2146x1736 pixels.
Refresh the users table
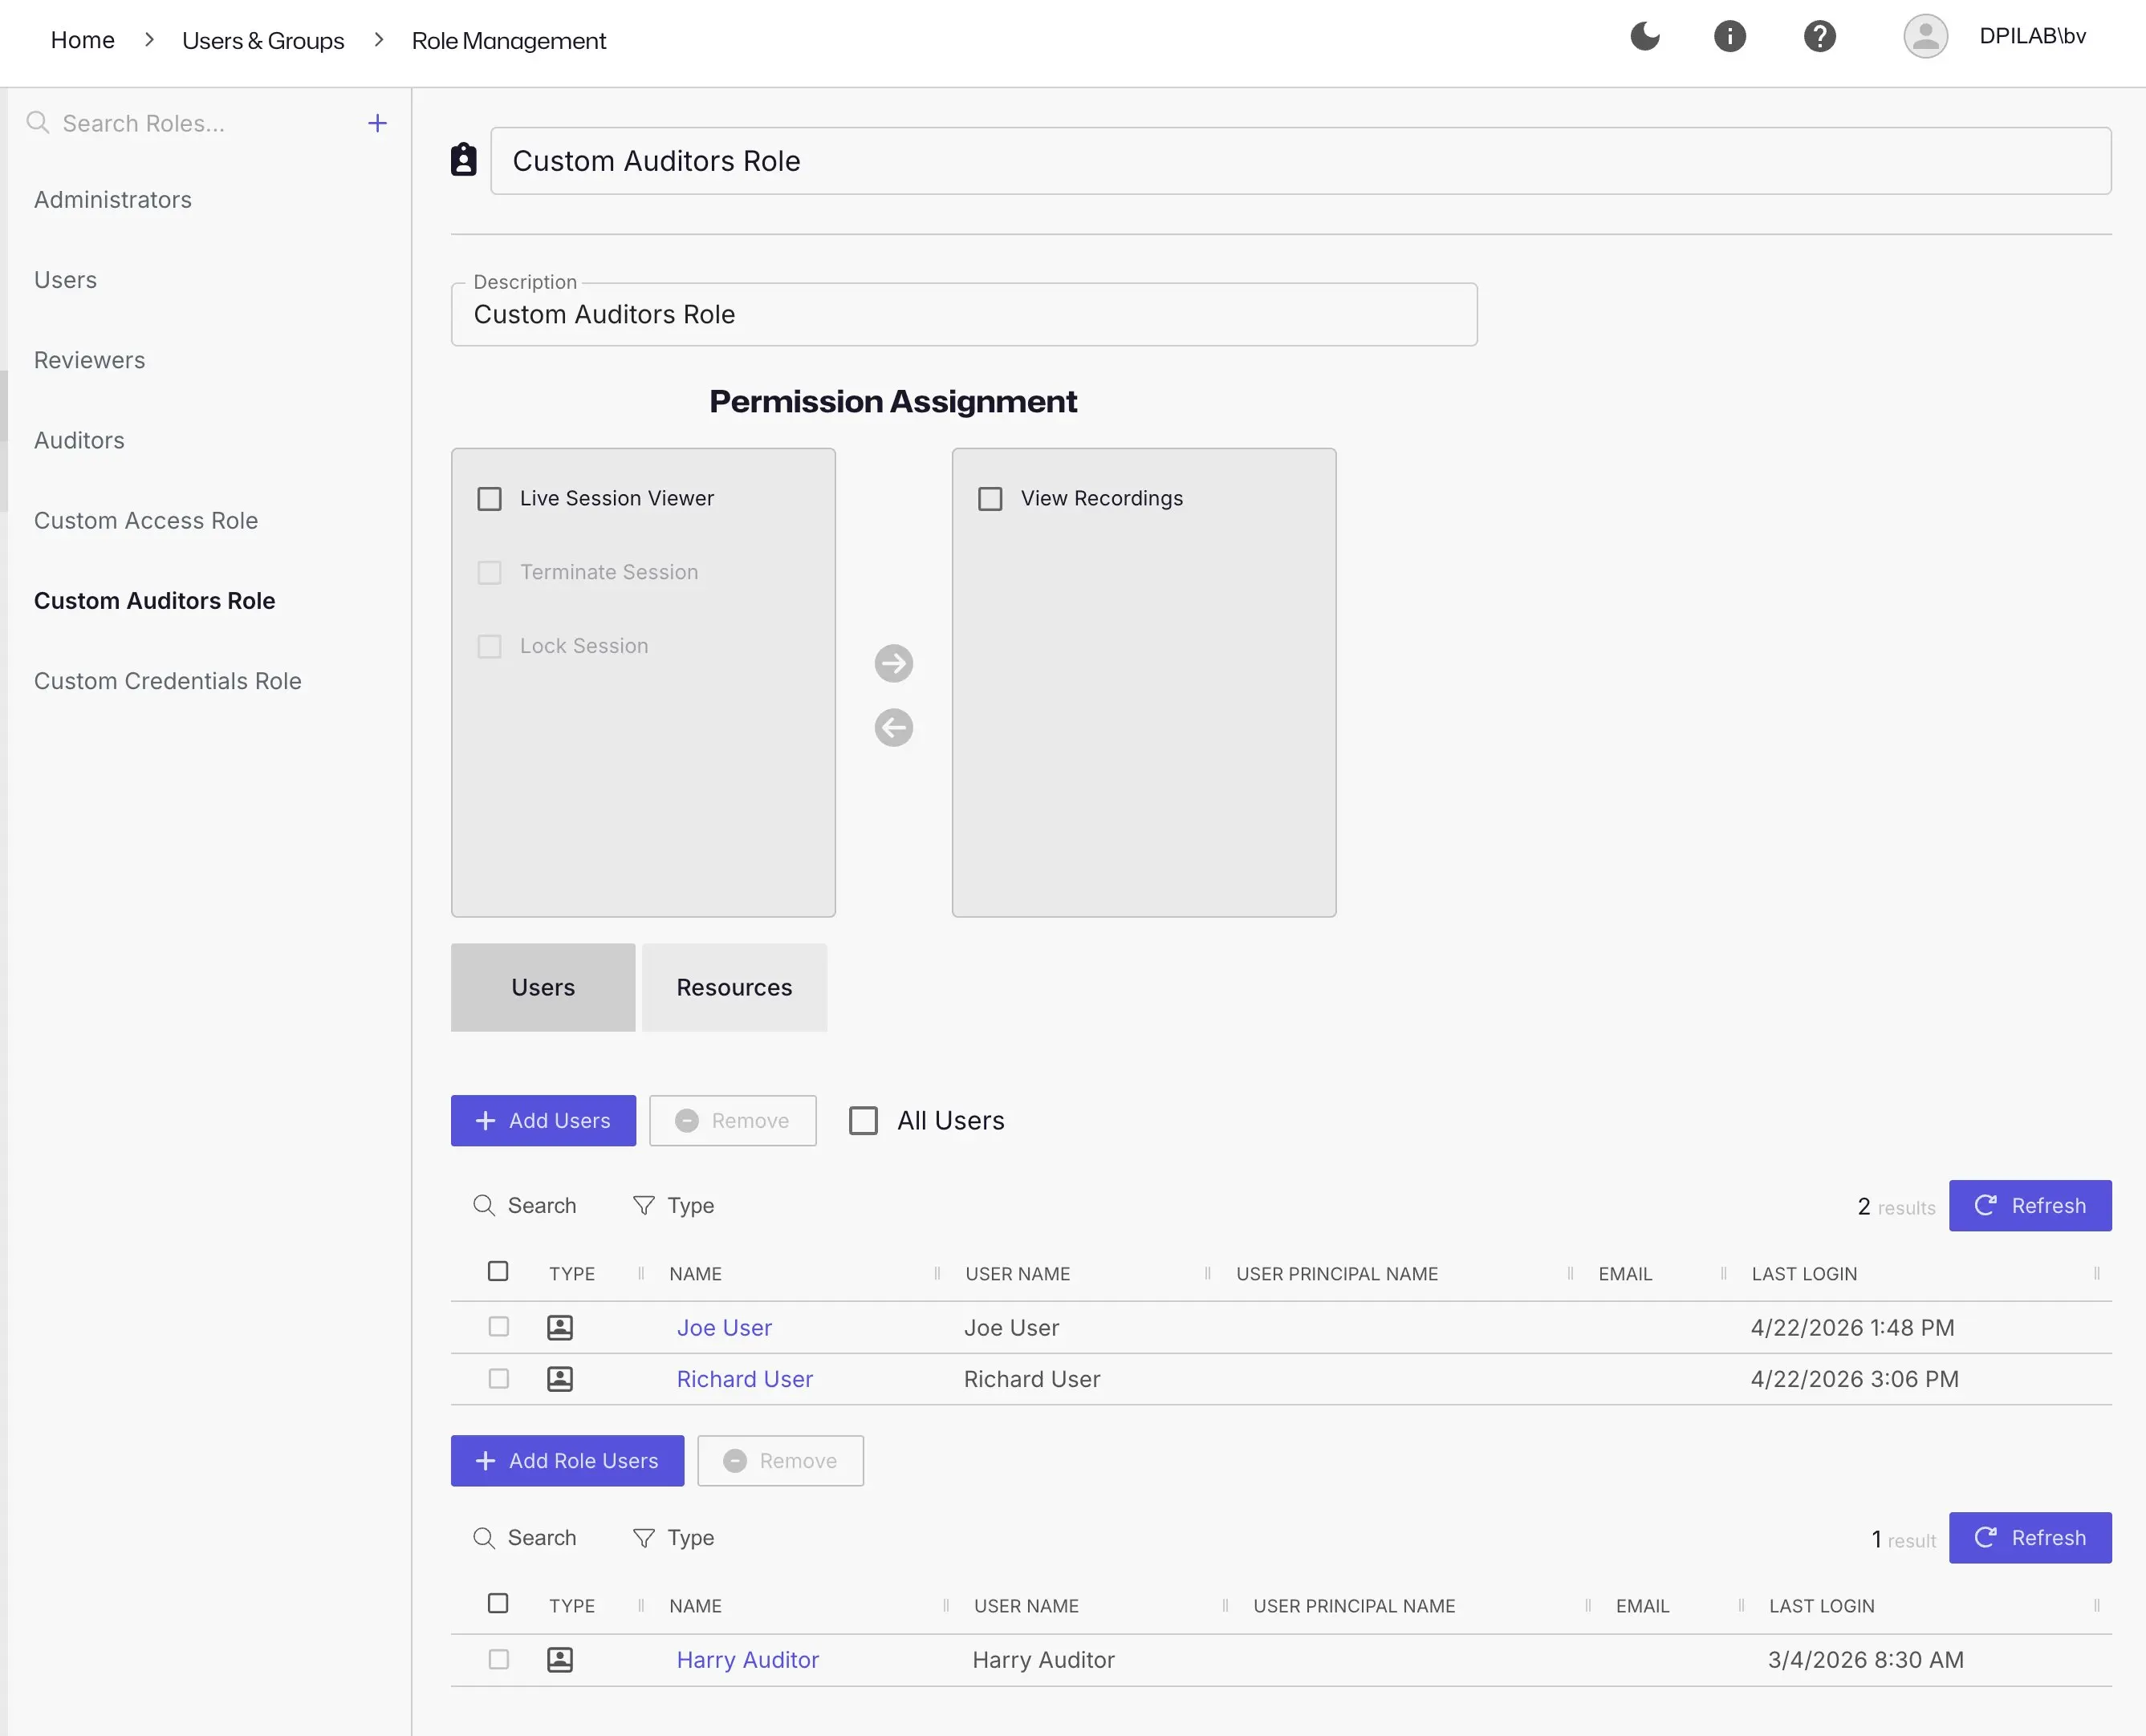[2030, 1205]
